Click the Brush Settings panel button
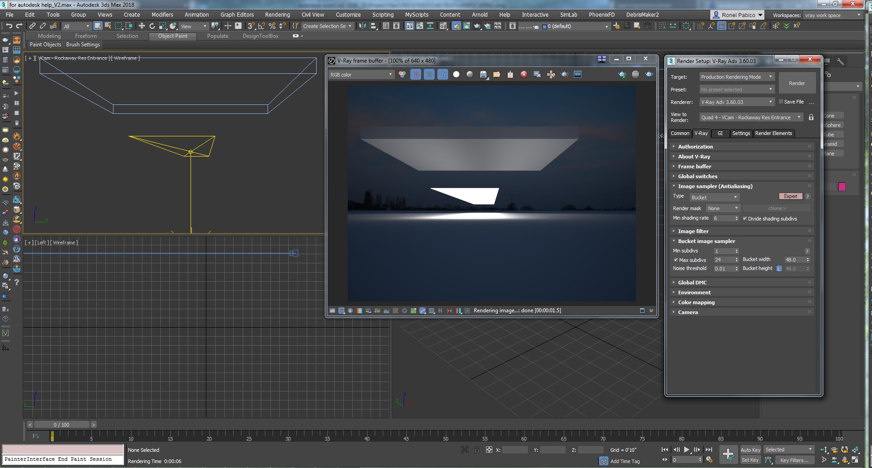Screen dimensions: 872x468 point(83,45)
